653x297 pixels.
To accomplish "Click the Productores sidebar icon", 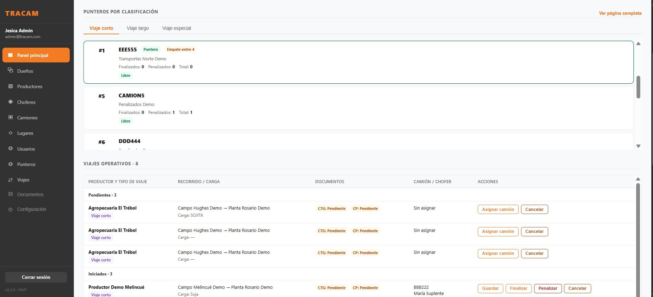I will [11, 86].
